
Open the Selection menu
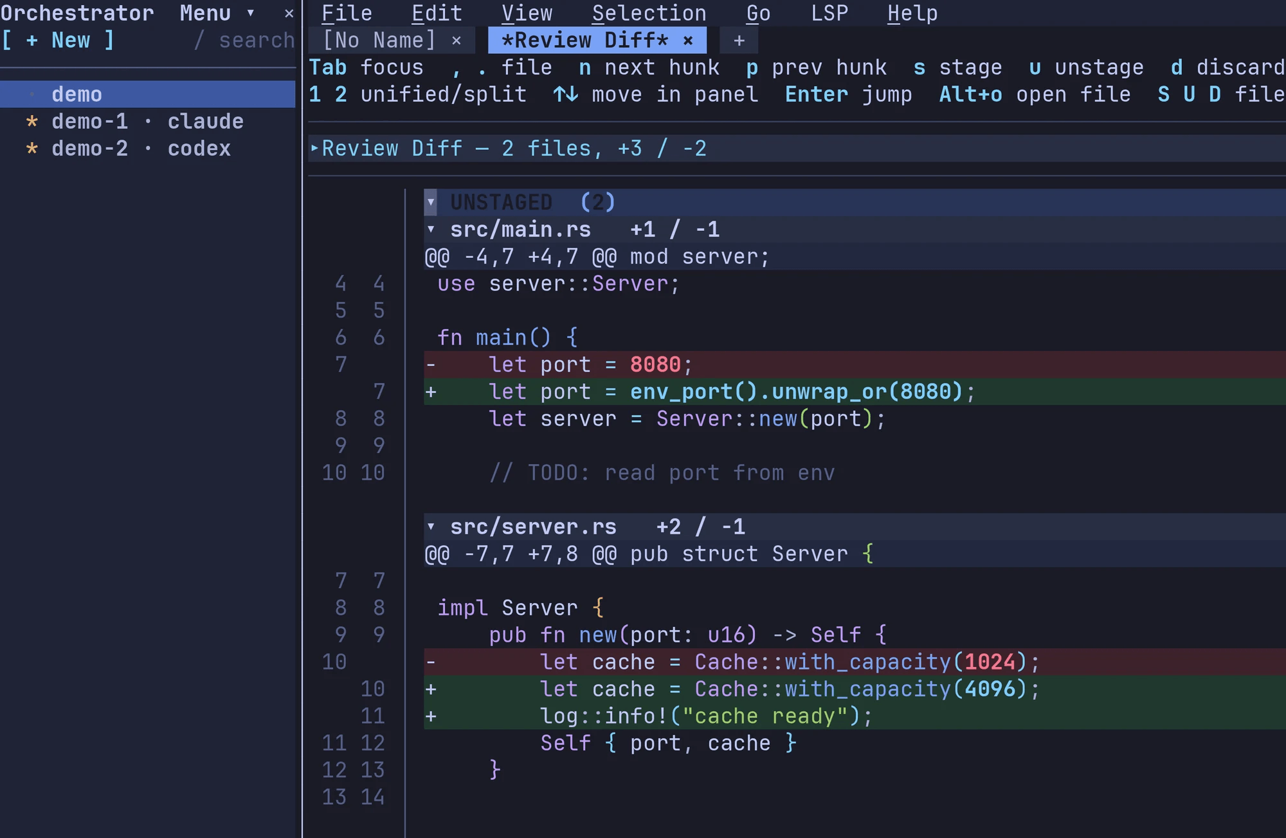pyautogui.click(x=649, y=14)
